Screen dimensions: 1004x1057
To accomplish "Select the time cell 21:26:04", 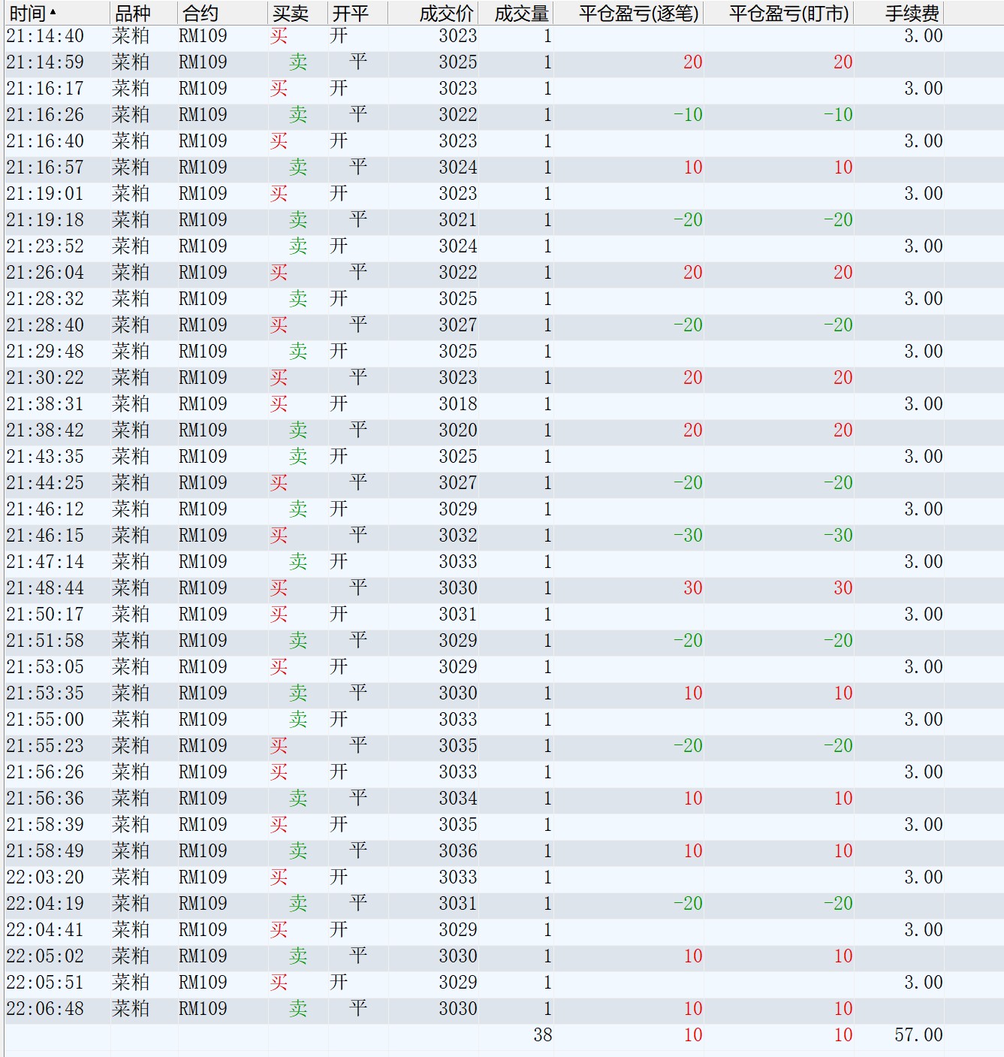I will coord(45,273).
